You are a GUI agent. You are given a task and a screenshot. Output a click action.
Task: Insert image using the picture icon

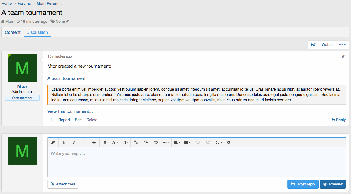click(x=146, y=142)
